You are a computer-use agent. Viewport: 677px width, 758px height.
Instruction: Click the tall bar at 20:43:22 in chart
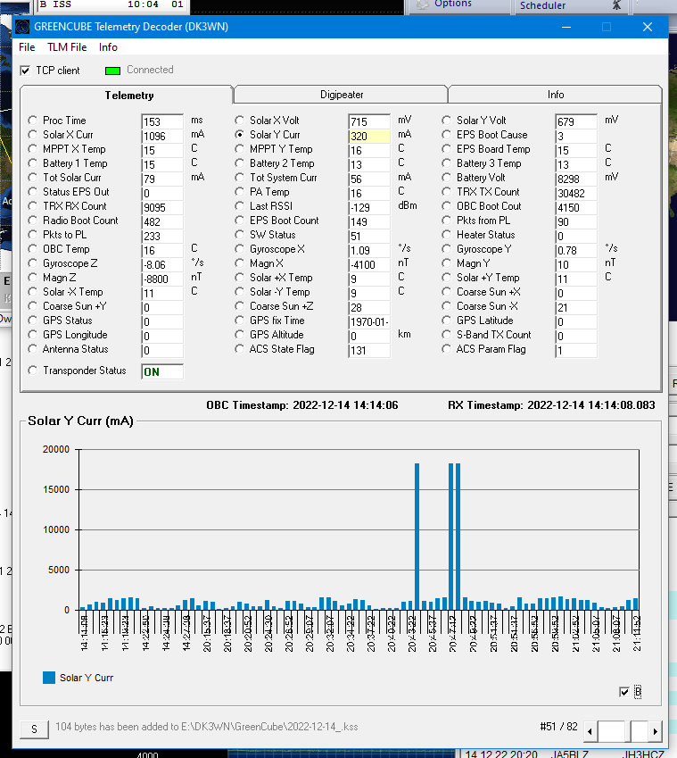pos(417,537)
